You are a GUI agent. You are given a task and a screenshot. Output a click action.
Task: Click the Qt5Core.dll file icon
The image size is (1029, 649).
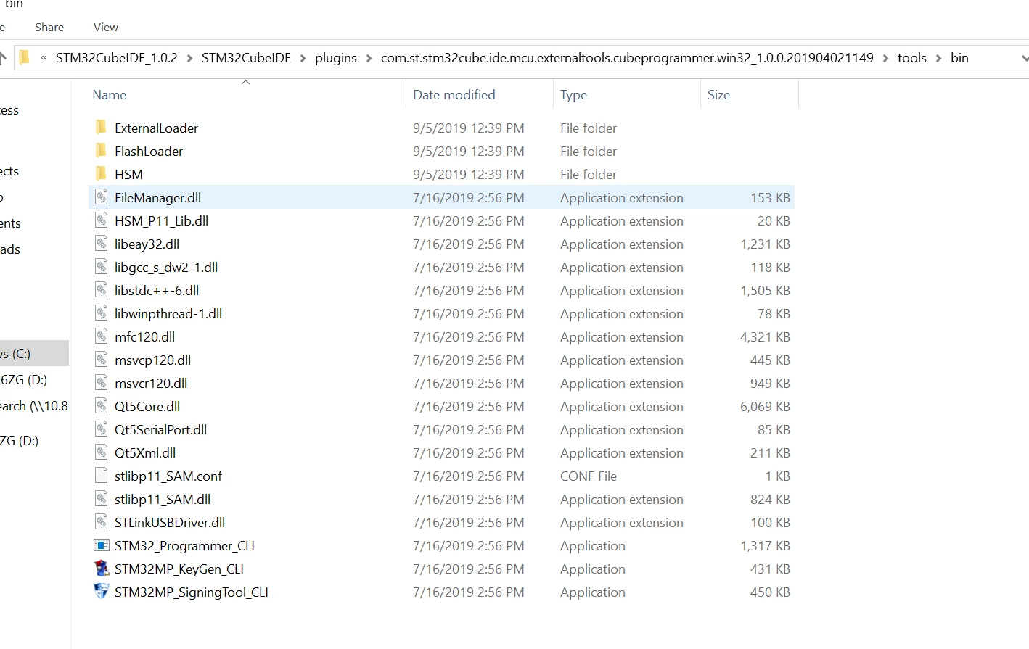(102, 406)
